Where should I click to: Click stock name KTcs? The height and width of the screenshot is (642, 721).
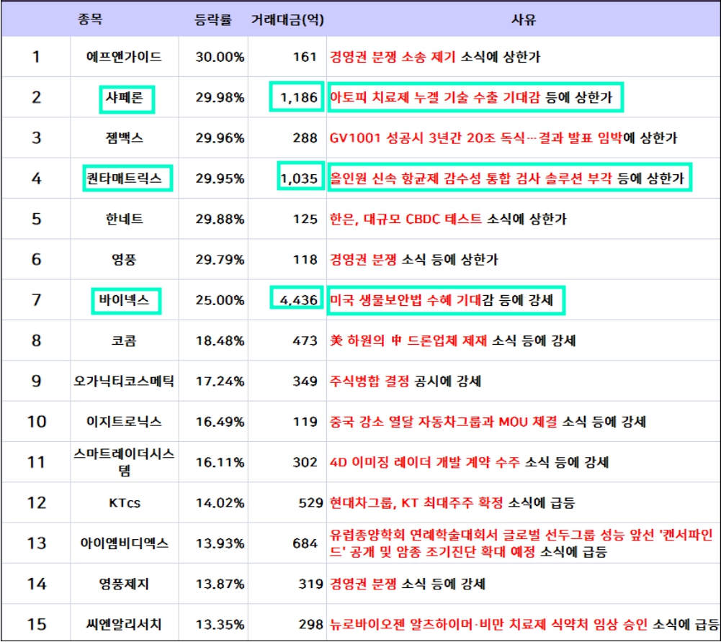tap(124, 503)
